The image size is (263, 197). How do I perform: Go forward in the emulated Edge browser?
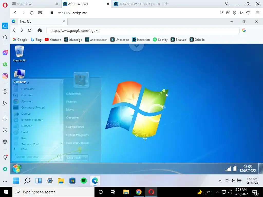(x=22, y=30)
